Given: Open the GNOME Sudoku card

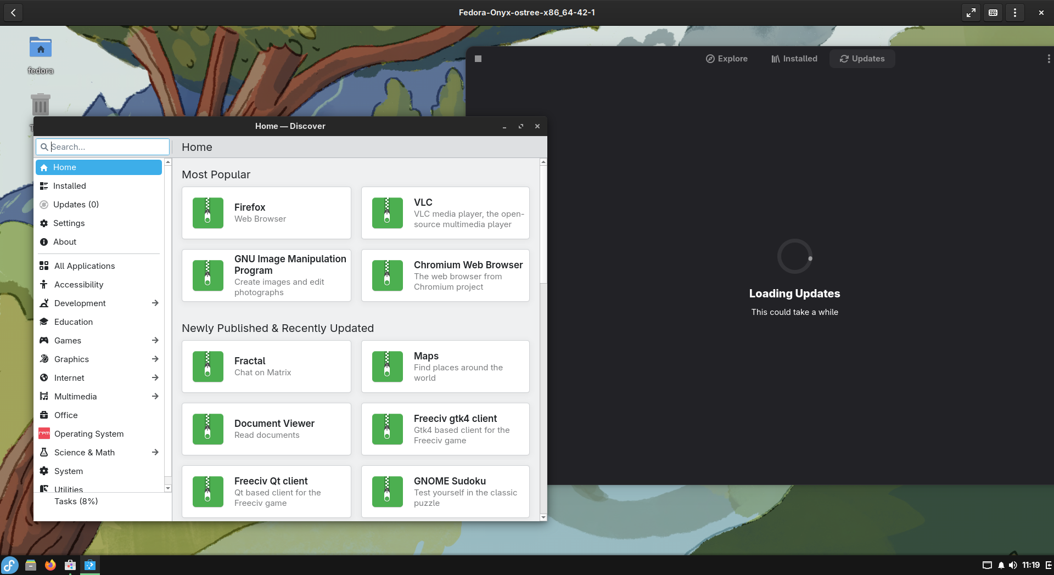Looking at the screenshot, I should [x=445, y=492].
